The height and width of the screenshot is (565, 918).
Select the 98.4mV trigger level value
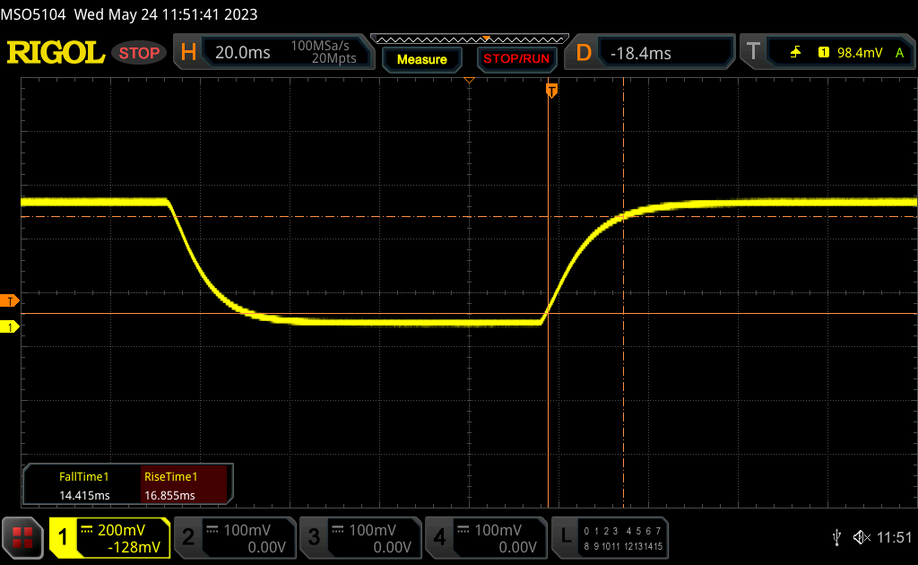tap(860, 53)
